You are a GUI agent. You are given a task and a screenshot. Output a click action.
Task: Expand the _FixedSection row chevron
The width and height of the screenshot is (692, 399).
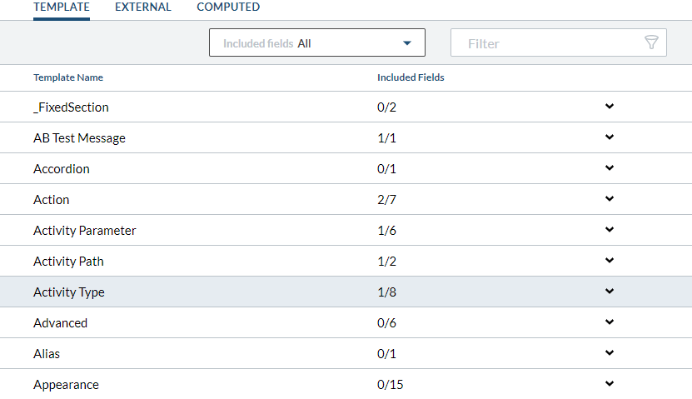click(x=610, y=107)
